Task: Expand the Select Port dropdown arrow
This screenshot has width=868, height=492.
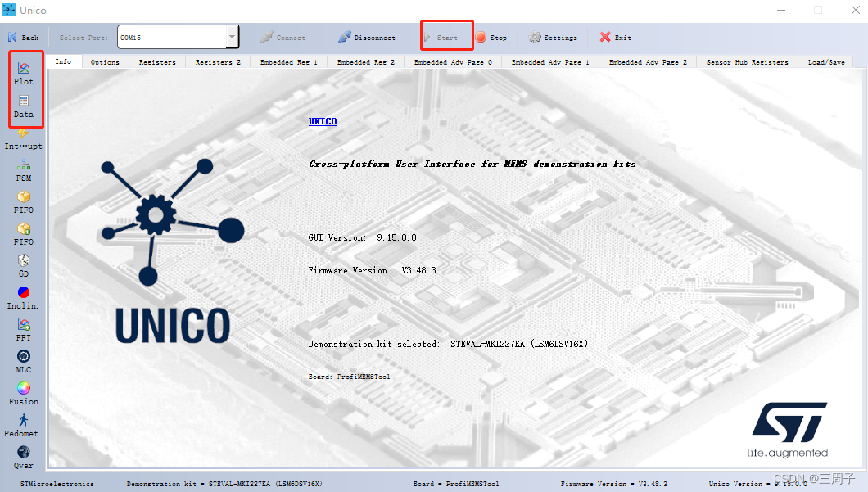Action: pos(233,37)
